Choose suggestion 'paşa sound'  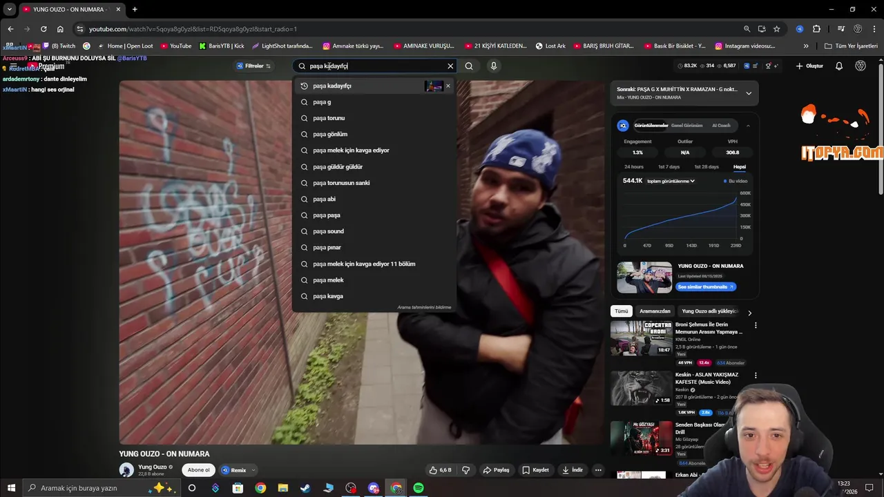coord(374,231)
